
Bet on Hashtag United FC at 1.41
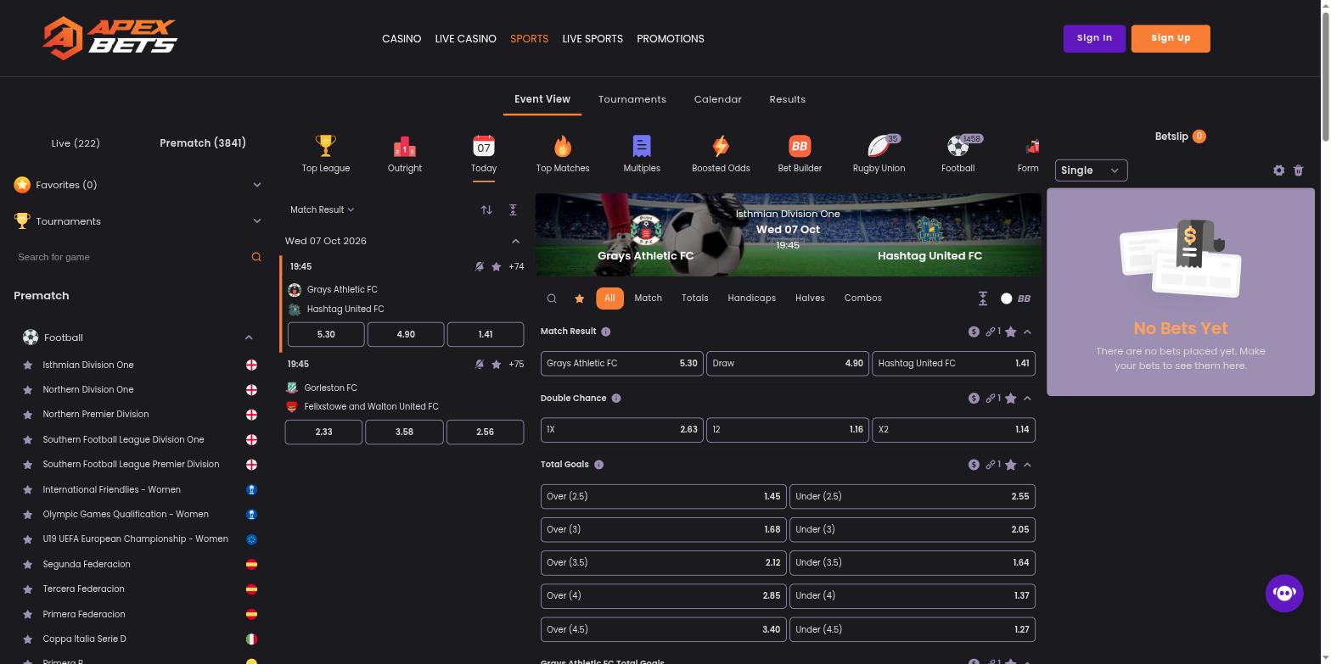coord(953,363)
